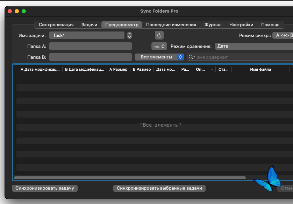Click the magnifier icon in search field
The height and width of the screenshot is (204, 293).
[191, 57]
